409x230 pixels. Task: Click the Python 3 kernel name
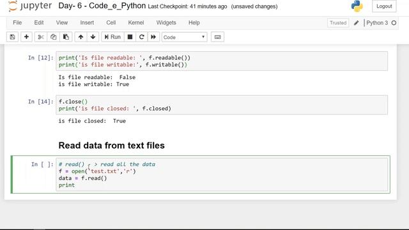(x=377, y=23)
